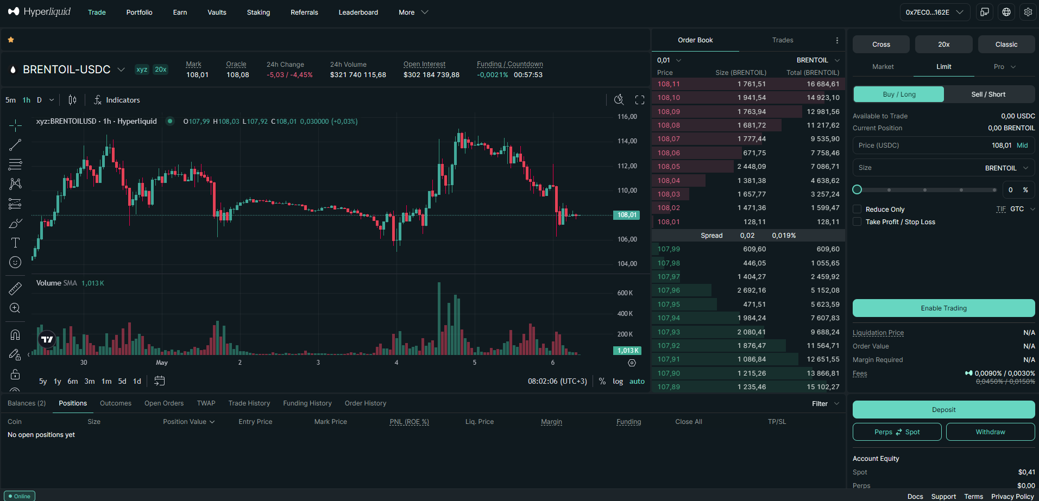Select the chart pattern tool
The image size is (1039, 501).
(x=15, y=184)
